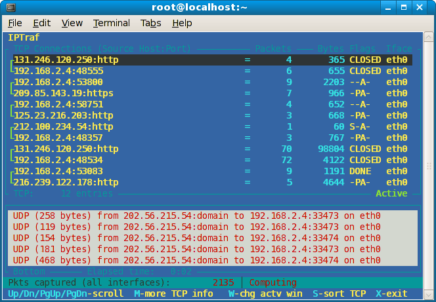Open the window menu icon in title bar
The height and width of the screenshot is (302, 436).
(x=9, y=7)
